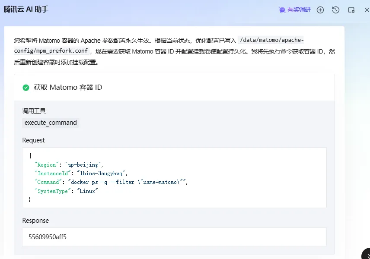Click the "SystemType": "Linux" line
Screen dimensions: 370x259
coord(66,191)
